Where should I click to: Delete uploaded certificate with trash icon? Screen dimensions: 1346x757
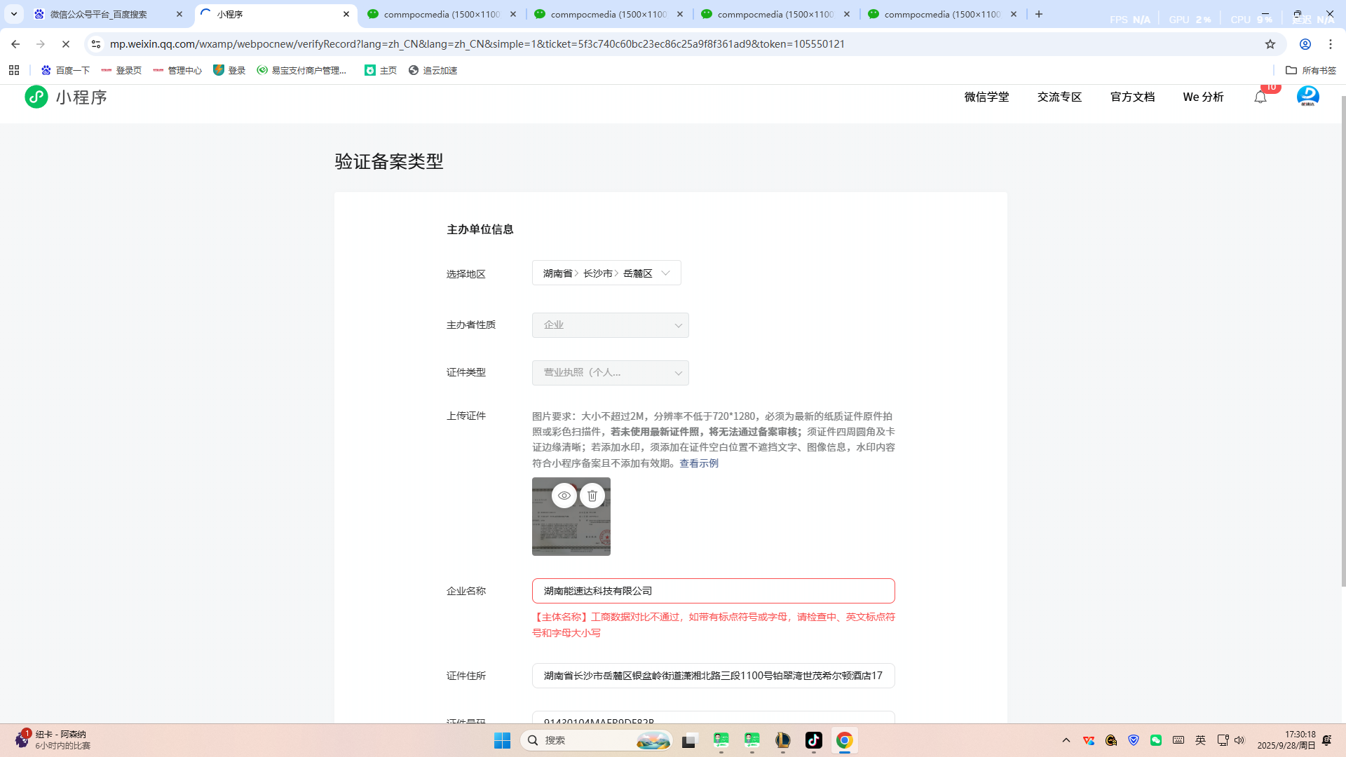pos(592,496)
